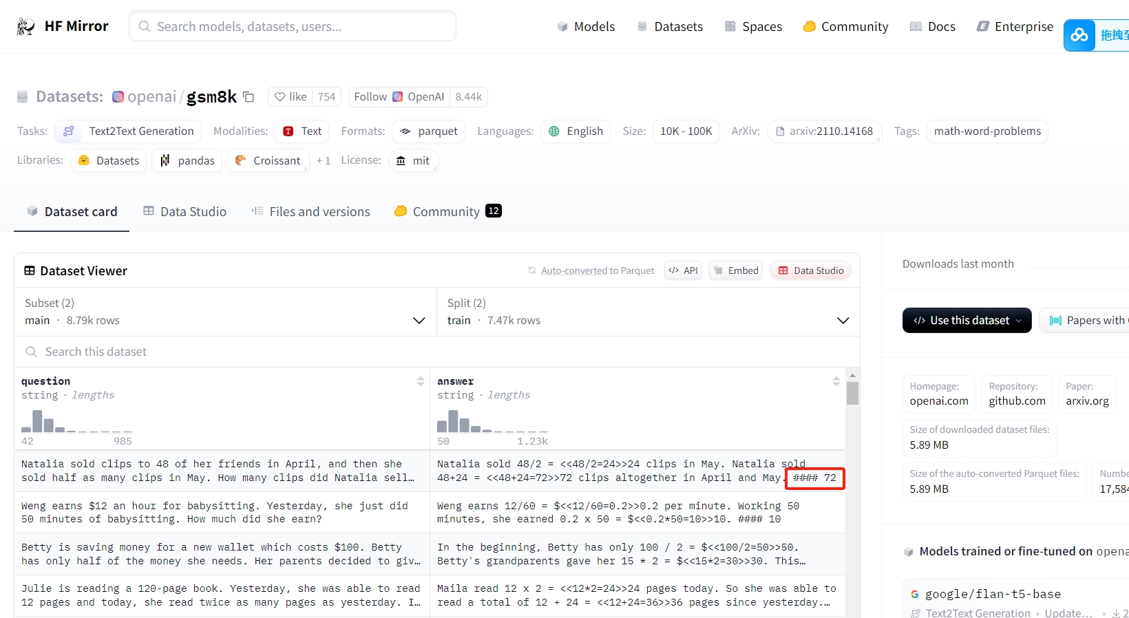Select the Weng earns $12 question cell
The image size is (1129, 618).
[x=222, y=513]
